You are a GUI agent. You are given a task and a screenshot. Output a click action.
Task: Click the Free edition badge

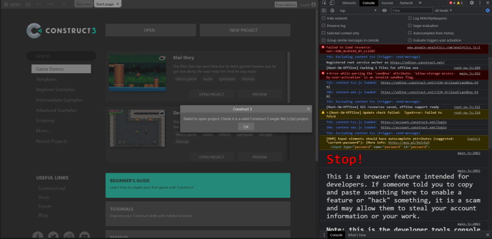[x=285, y=4]
